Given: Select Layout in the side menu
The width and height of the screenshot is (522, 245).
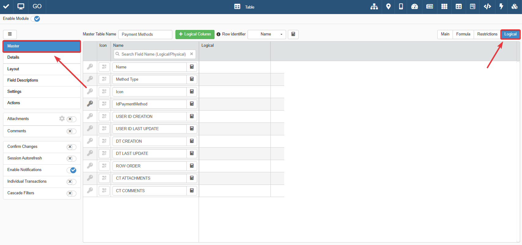Looking at the screenshot, I should coord(42,69).
